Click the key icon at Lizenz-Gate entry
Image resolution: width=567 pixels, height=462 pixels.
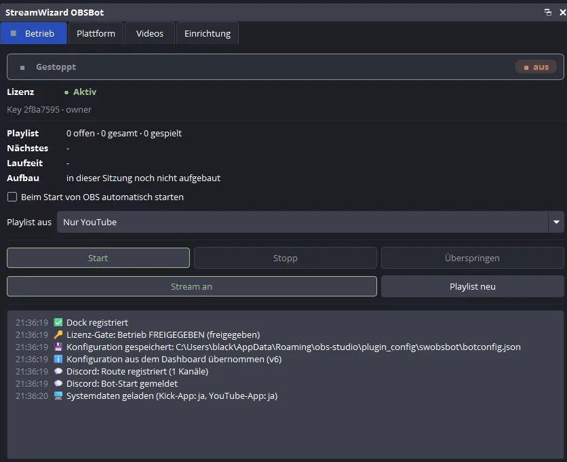(x=58, y=334)
